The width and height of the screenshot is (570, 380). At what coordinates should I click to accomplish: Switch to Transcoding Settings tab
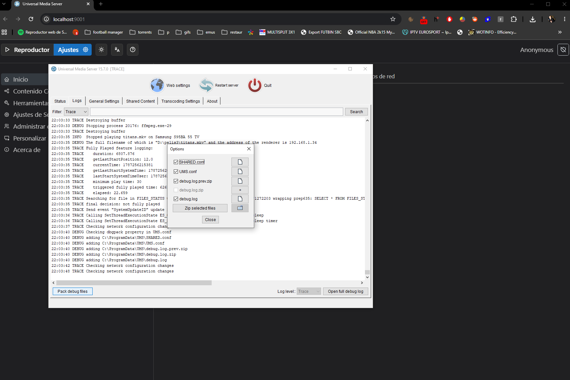tap(181, 101)
